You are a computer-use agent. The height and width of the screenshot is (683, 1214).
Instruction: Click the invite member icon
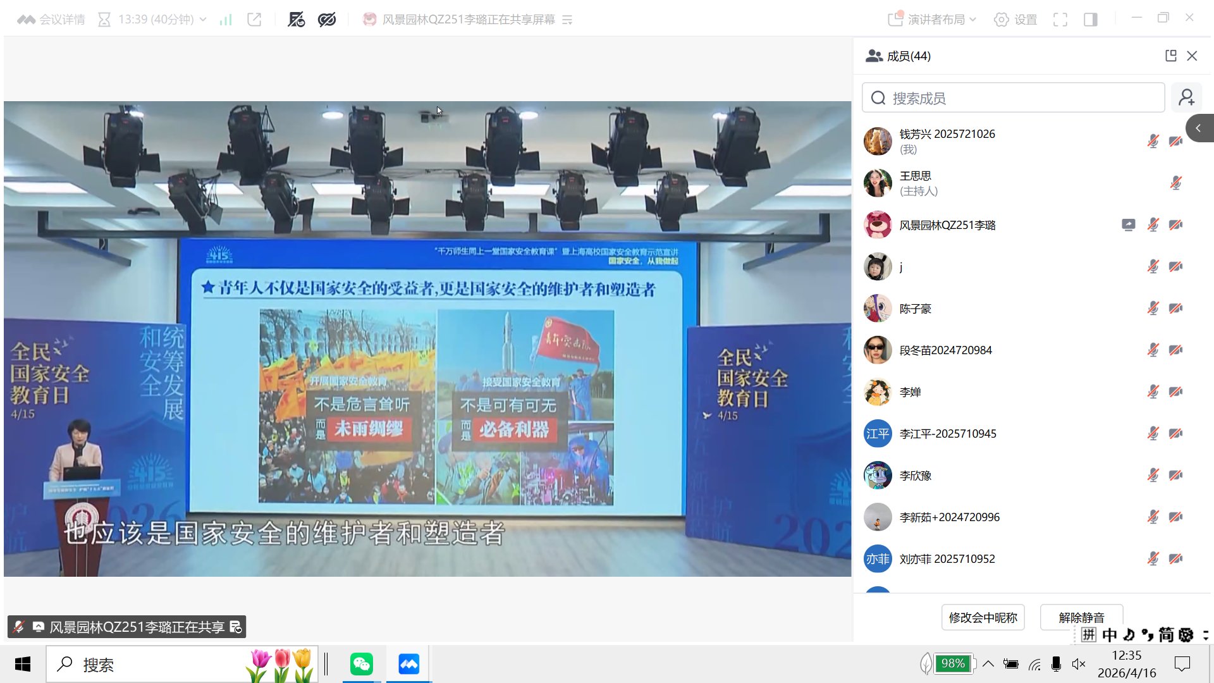[1186, 97]
